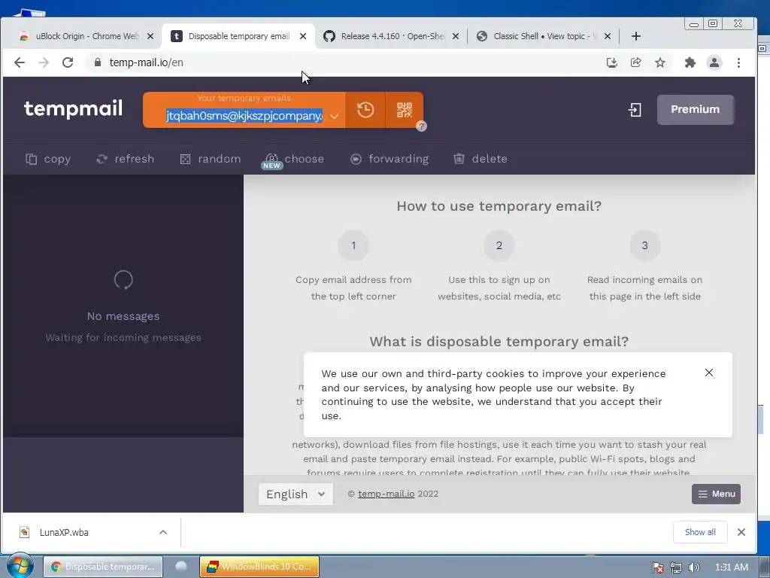The image size is (770, 578).
Task: Click the 'No messages' text
Action: (123, 316)
